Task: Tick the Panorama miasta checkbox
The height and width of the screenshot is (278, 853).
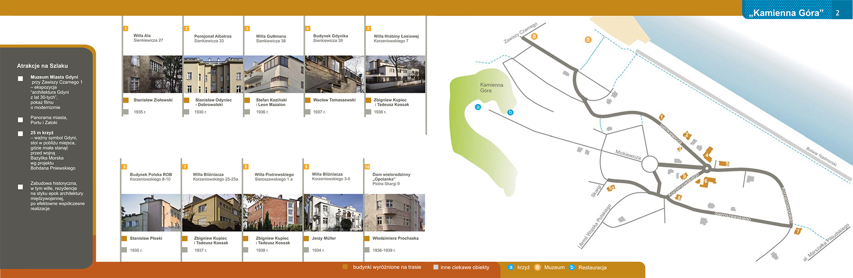Action: tap(20, 120)
